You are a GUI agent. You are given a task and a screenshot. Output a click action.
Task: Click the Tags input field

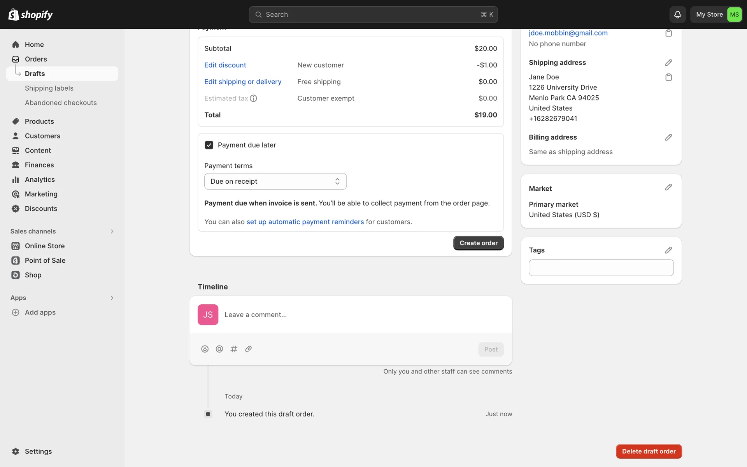coord(601,268)
